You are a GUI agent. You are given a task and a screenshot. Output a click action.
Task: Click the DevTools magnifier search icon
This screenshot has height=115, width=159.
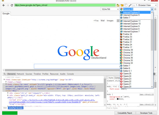(x=5, y=74)
